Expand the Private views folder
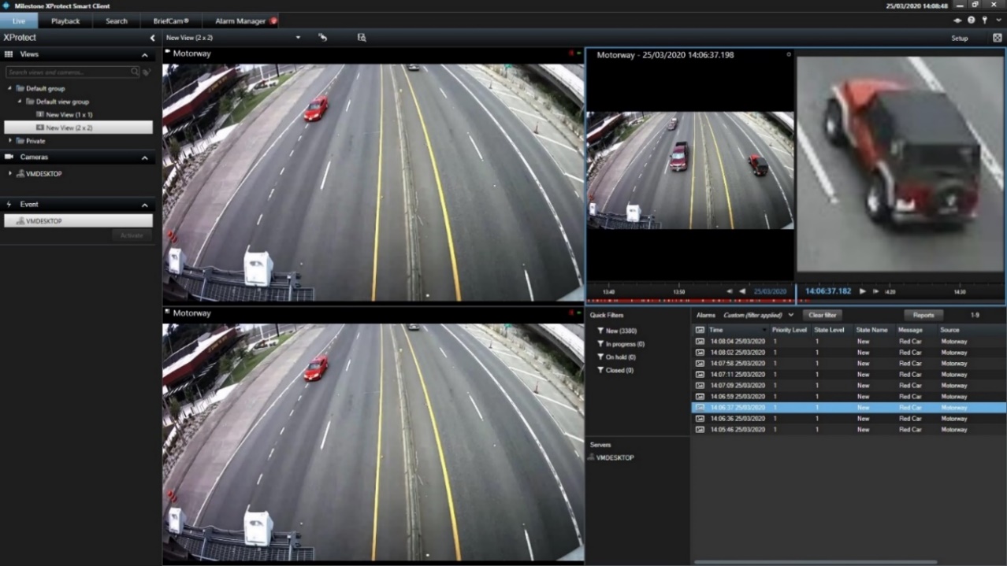The height and width of the screenshot is (566, 1007). click(11, 141)
